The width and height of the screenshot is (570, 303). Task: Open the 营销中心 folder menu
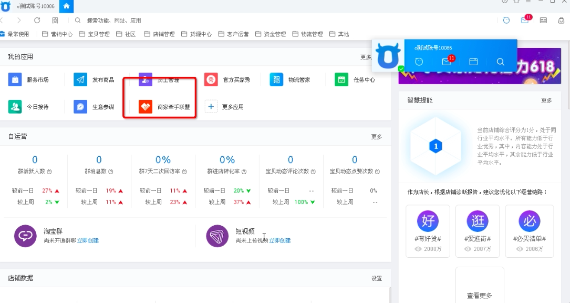coord(57,34)
